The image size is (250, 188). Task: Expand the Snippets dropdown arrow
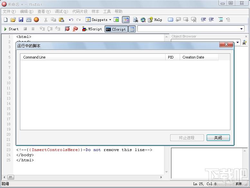(x=110, y=20)
